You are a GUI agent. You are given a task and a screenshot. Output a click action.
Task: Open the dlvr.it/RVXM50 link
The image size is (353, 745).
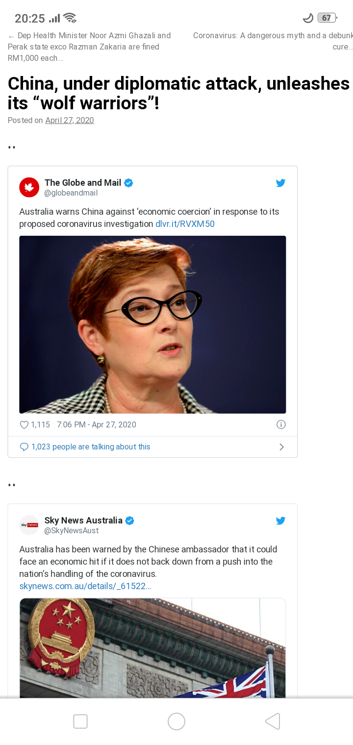(x=185, y=224)
